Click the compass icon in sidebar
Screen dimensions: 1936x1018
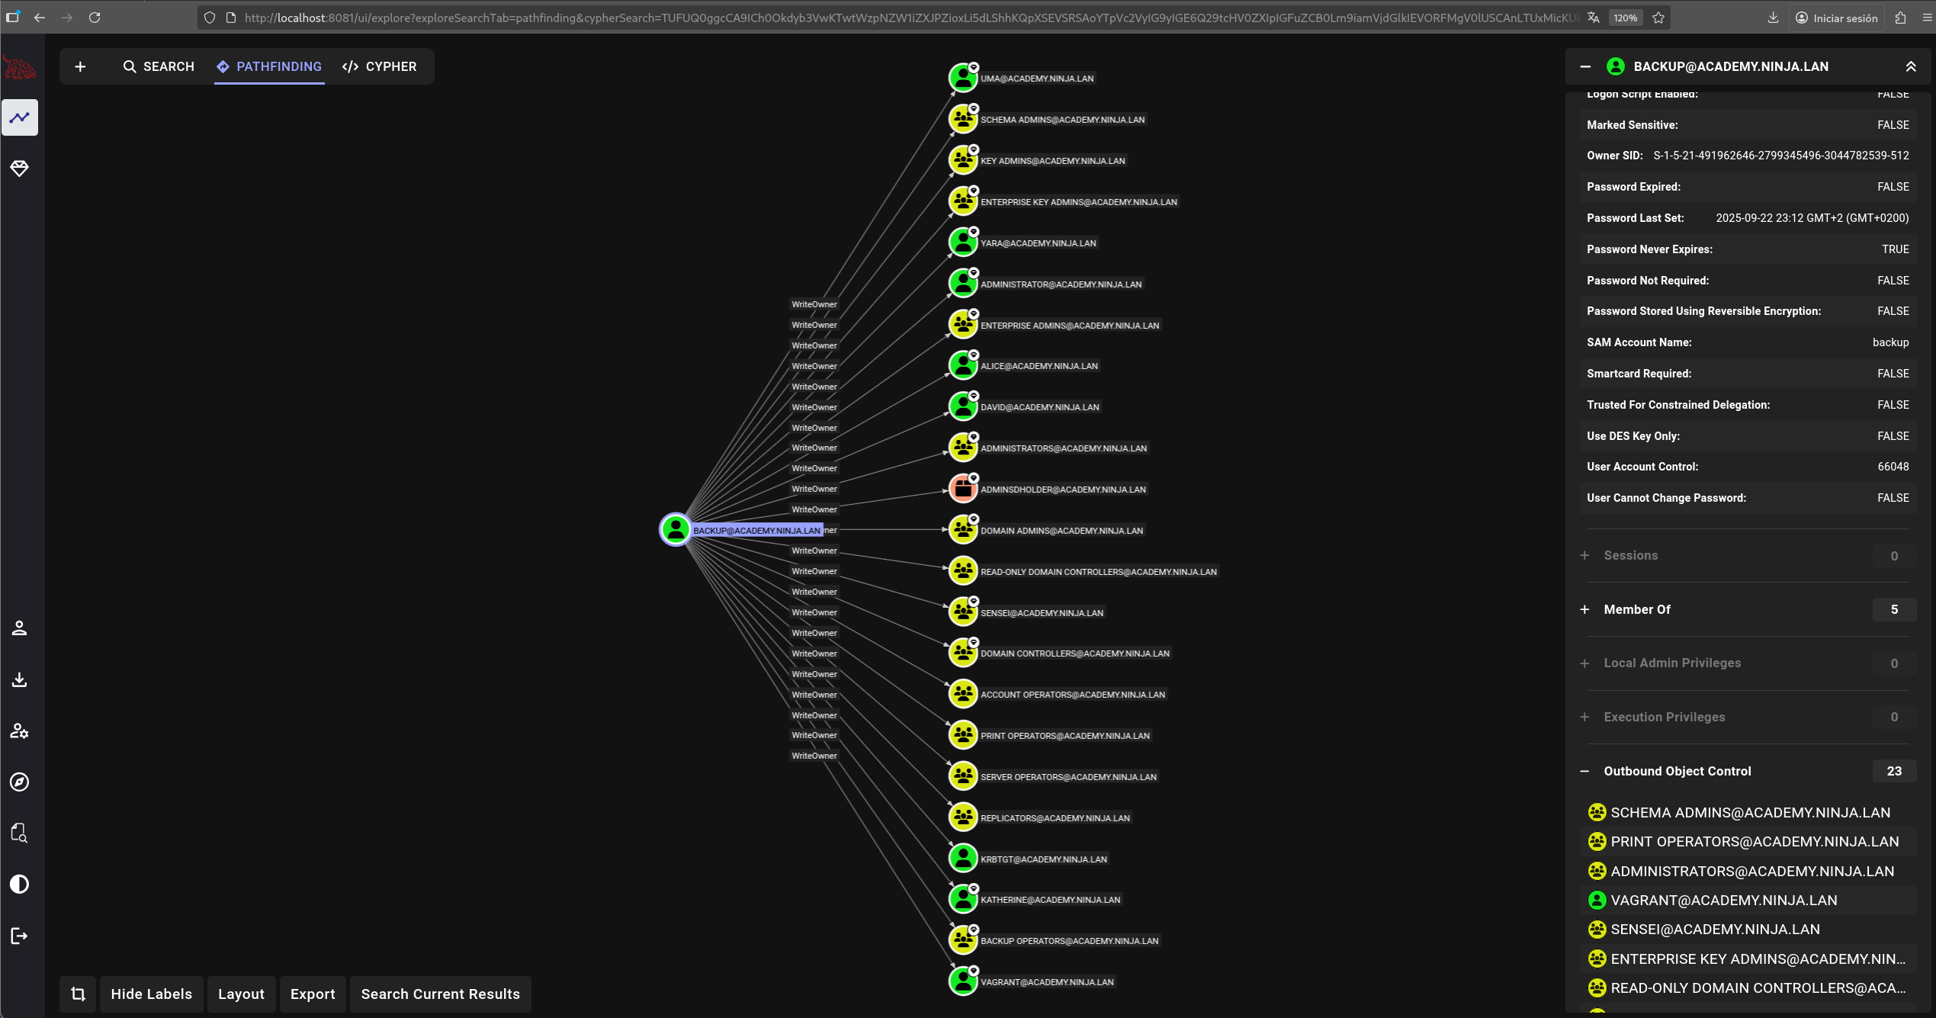[x=20, y=782]
